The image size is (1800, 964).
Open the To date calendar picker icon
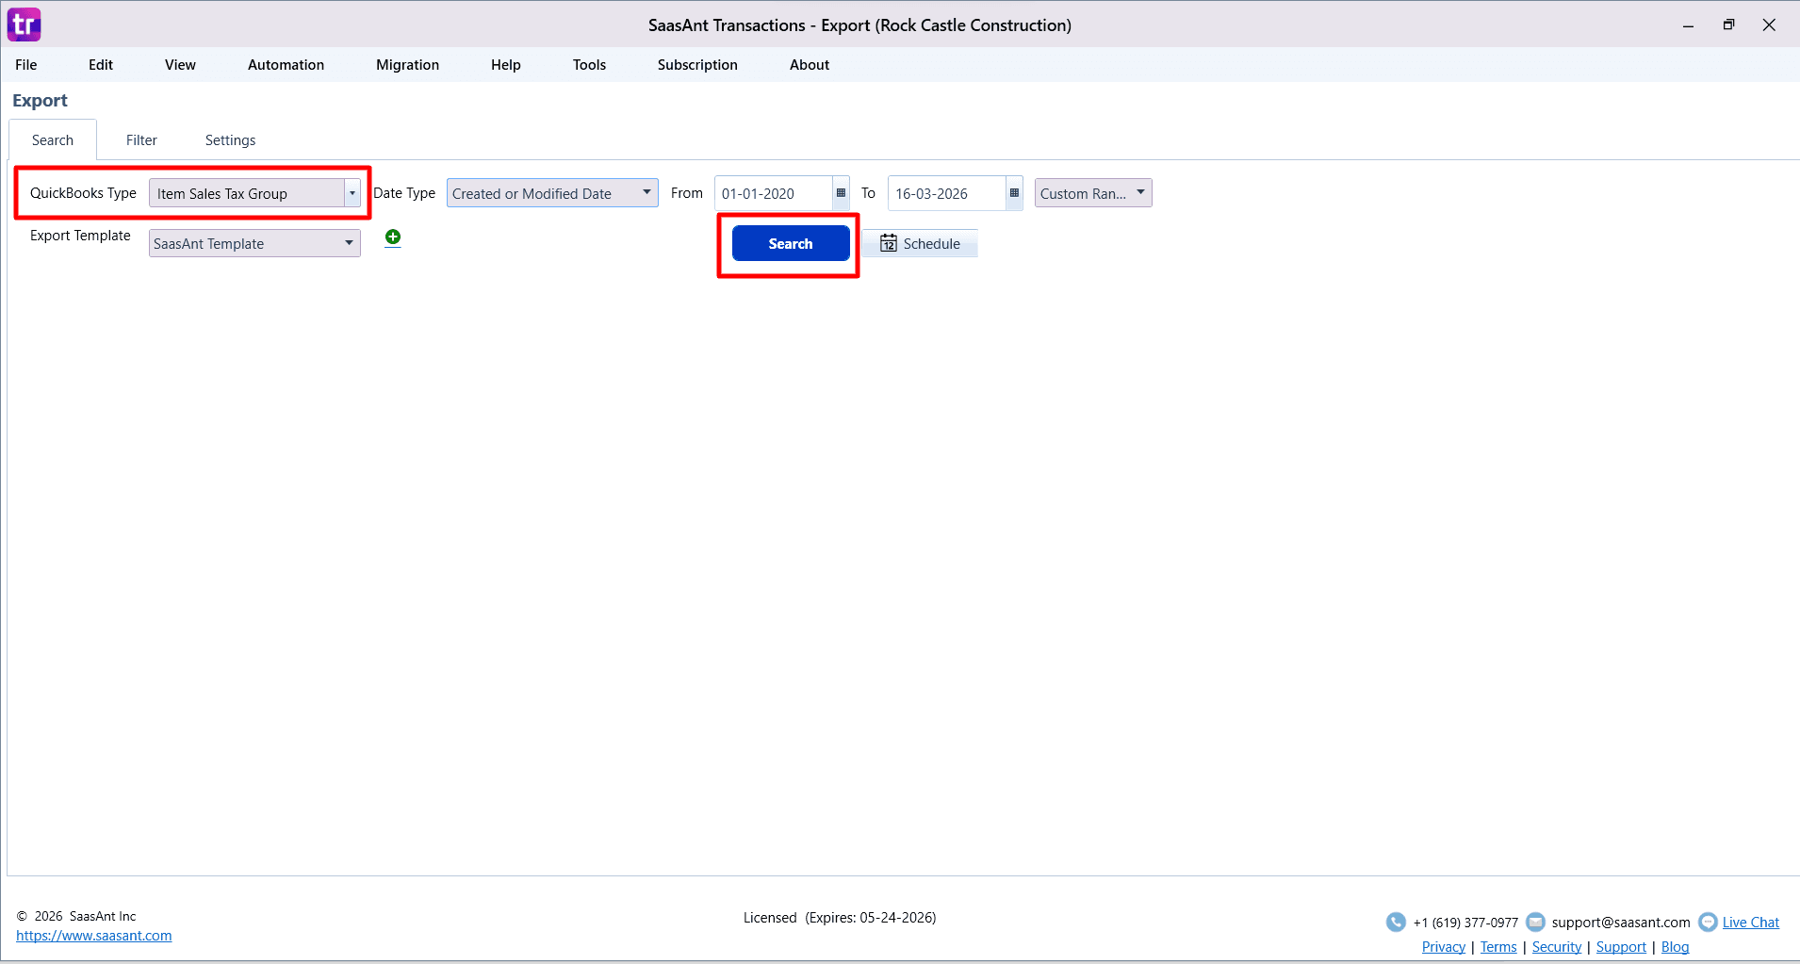tap(1014, 193)
